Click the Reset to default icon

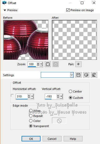coord(94,75)
